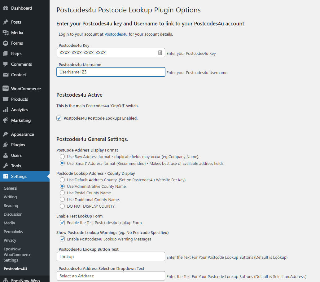Uncheck Postcodes4u Postcode Lookups Enabled
Image resolution: width=320 pixels, height=282 pixels.
[59, 118]
